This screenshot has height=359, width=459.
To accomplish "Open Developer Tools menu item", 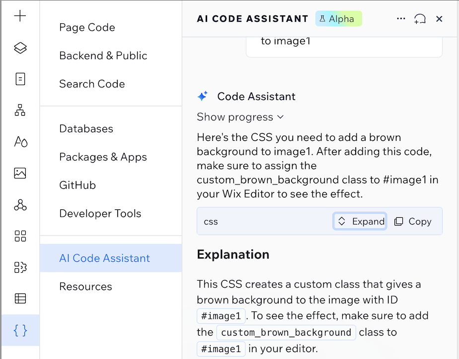I will tap(100, 214).
